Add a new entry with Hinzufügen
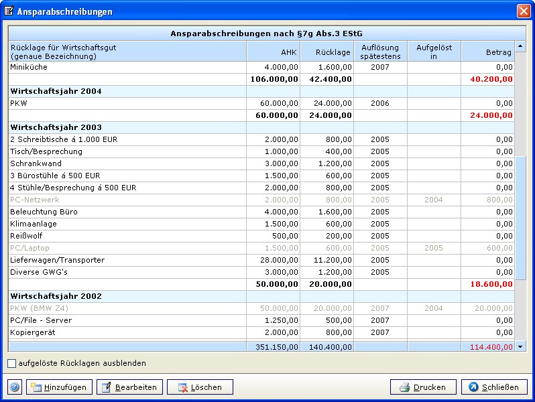The image size is (535, 402). coord(59,387)
